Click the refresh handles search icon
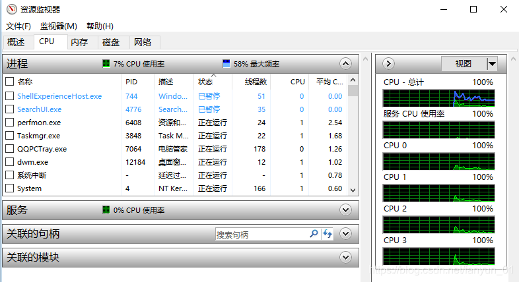 click(328, 234)
